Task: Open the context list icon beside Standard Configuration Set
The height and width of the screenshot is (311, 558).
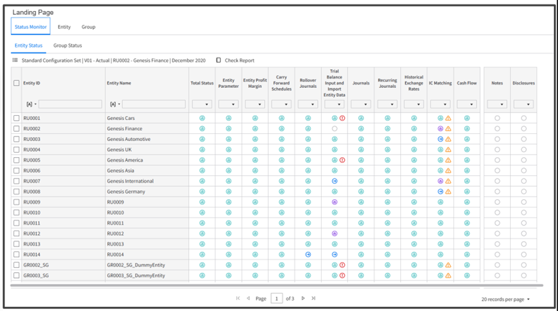Action: click(x=15, y=60)
